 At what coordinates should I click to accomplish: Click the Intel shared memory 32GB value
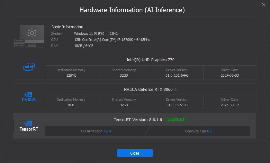point(124,75)
